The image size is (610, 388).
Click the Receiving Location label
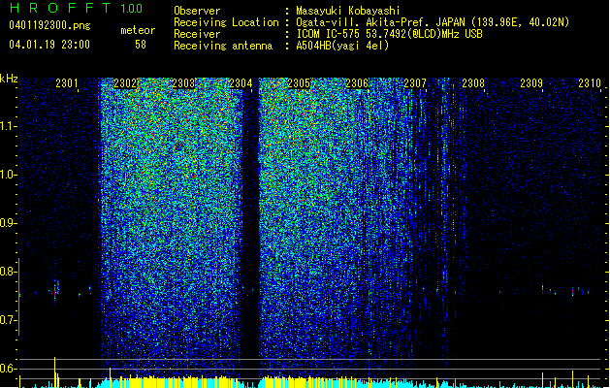(226, 22)
